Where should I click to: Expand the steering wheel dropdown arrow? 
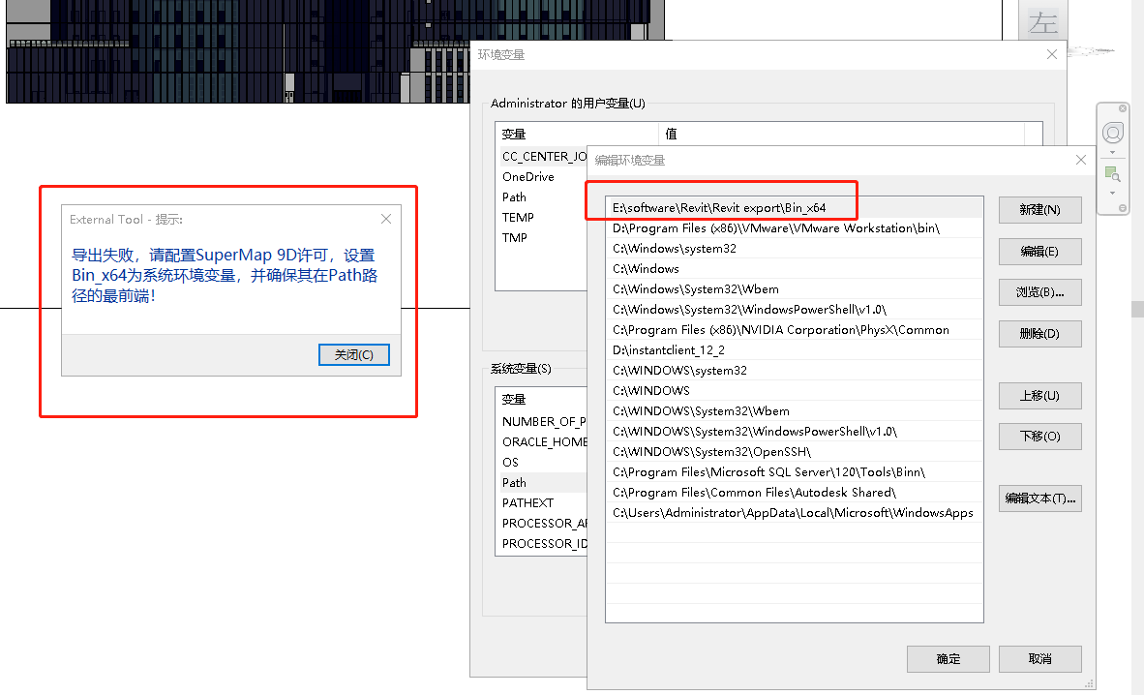[x=1112, y=153]
